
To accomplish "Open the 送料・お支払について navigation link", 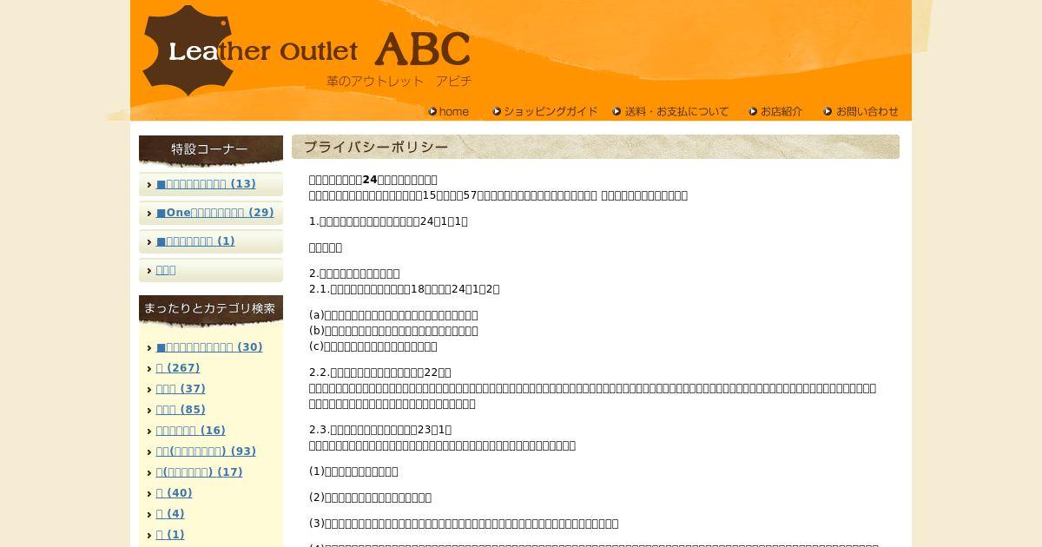I will point(671,111).
